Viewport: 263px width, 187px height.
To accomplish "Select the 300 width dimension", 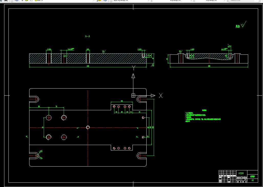I will tap(209, 66).
